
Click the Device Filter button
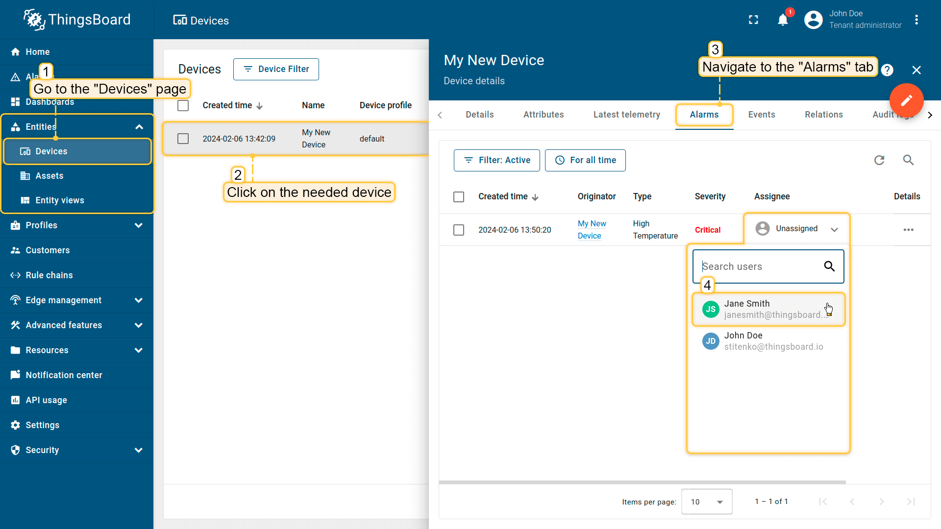[x=276, y=69]
